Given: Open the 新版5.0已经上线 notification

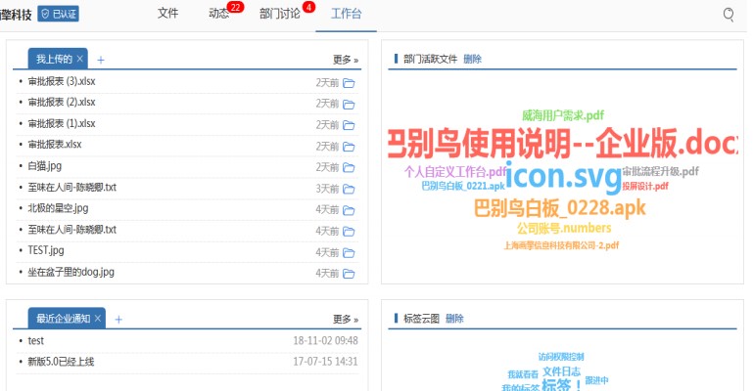Looking at the screenshot, I should tap(61, 362).
